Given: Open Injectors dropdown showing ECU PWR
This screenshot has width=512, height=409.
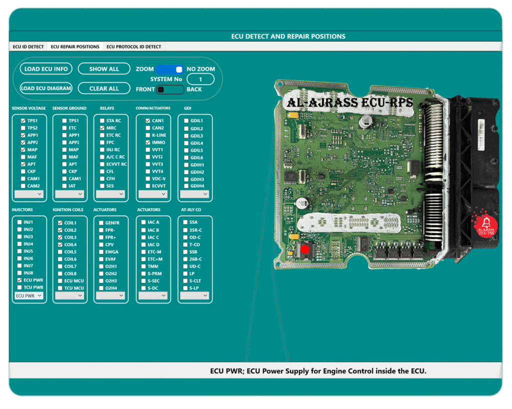Looking at the screenshot, I should coord(29,296).
